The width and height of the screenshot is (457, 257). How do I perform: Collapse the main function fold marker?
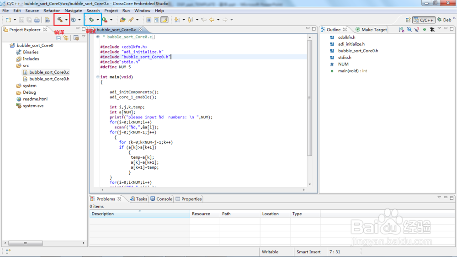tap(98, 77)
